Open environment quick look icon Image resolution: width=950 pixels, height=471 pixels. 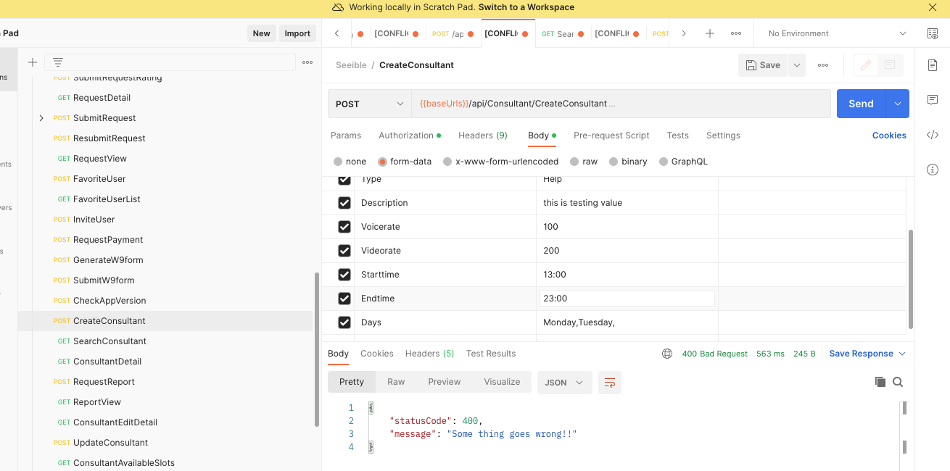[x=933, y=33]
